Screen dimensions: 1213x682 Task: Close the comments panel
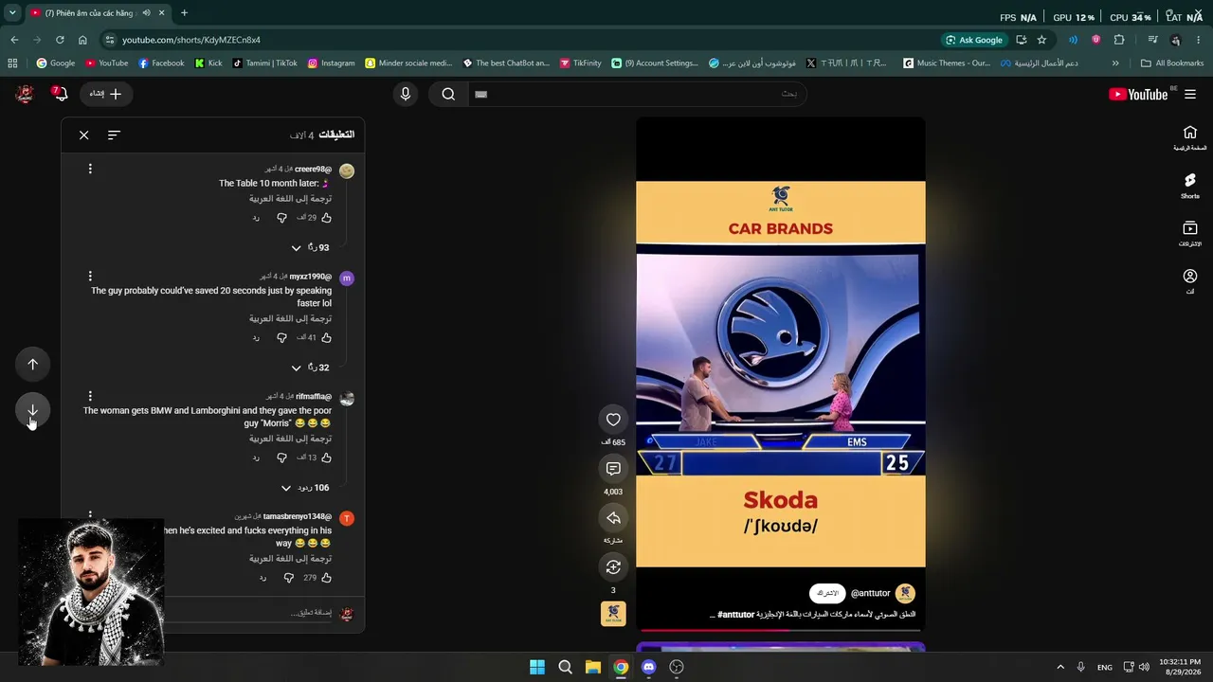[x=84, y=135]
